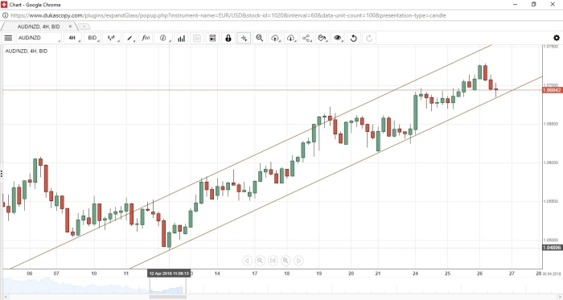The image size is (563, 300).
Task: Select the AUD/NZD, 4H, BID tab
Action: (x=39, y=27)
